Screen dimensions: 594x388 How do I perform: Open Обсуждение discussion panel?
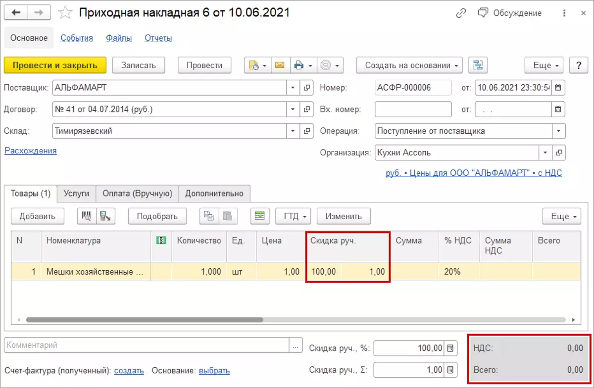pos(509,13)
